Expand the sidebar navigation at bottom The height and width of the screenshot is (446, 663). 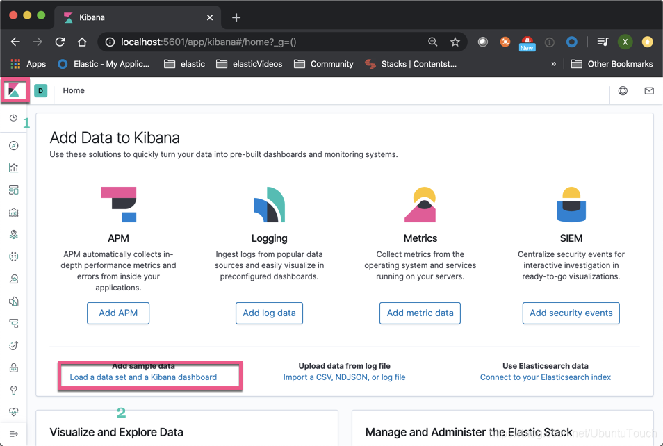13,434
